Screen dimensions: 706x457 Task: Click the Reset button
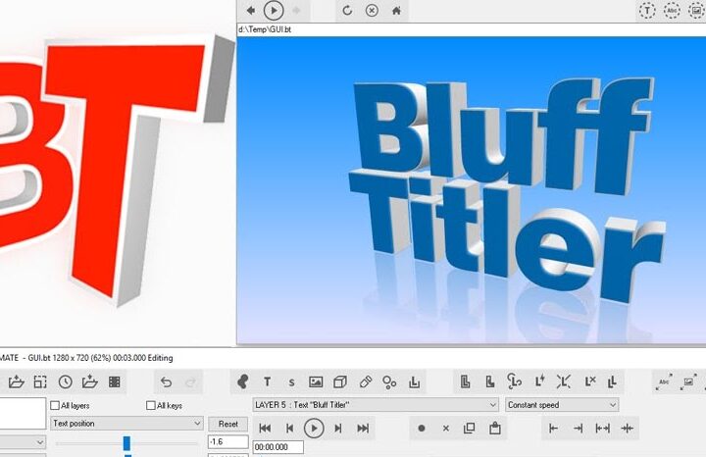click(x=227, y=424)
